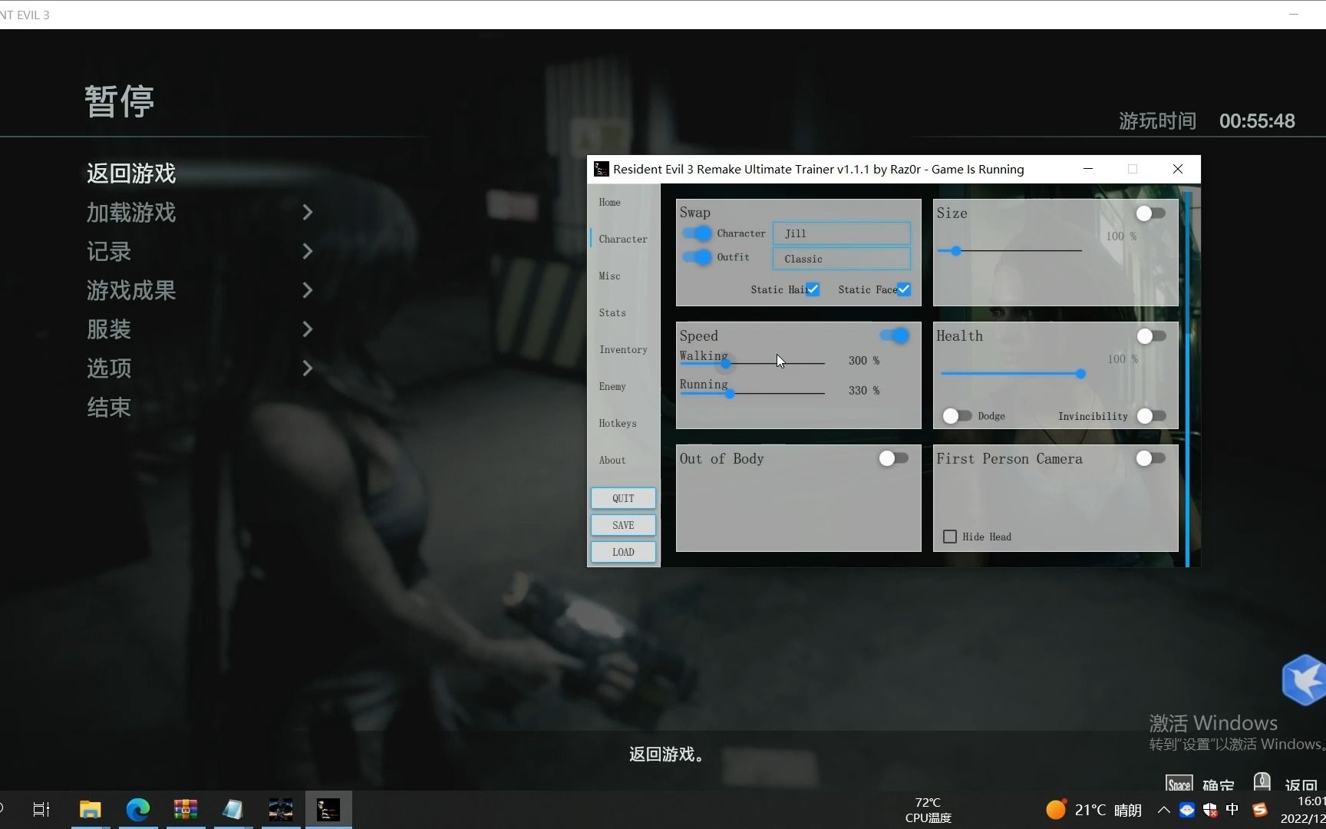Select 返回游戏 in pause menu
The width and height of the screenshot is (1326, 829).
[131, 173]
